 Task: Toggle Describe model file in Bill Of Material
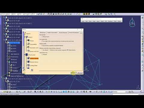[x=42, y=46]
